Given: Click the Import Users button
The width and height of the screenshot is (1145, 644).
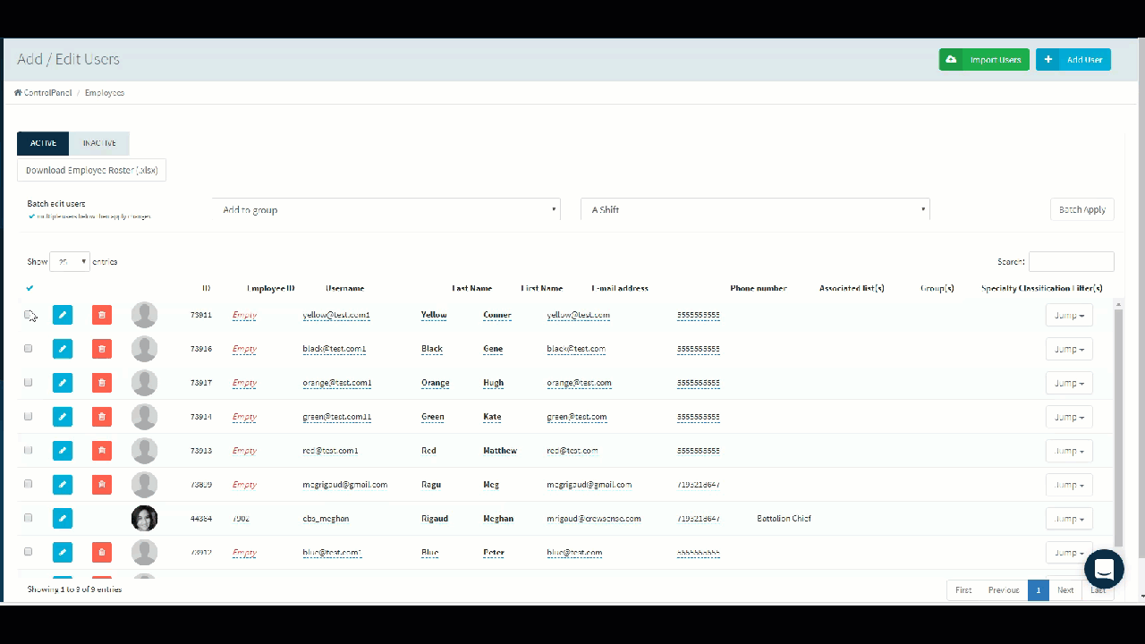Looking at the screenshot, I should 984,60.
